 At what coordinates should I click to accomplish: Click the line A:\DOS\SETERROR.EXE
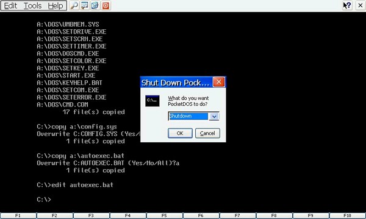coord(71,97)
